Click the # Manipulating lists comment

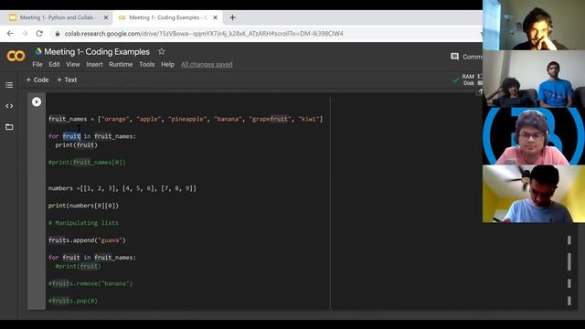point(83,223)
